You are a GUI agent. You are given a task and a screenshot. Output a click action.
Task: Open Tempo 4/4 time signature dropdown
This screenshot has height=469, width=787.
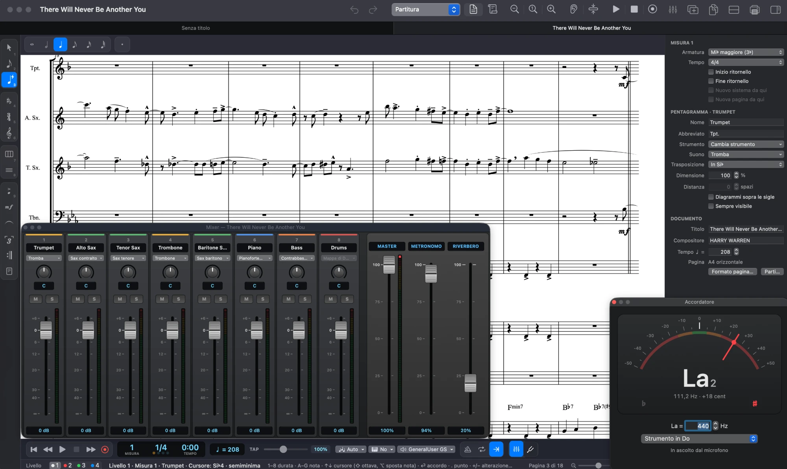pos(746,63)
